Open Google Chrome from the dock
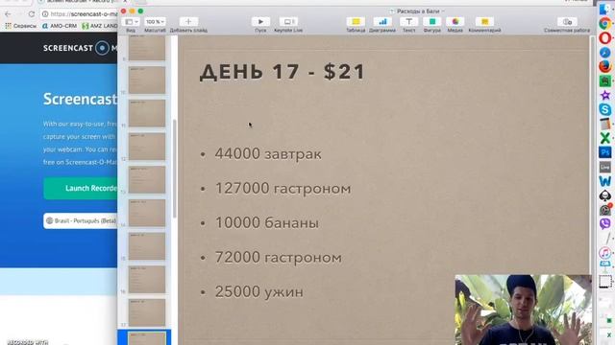615x345 pixels. [x=604, y=24]
